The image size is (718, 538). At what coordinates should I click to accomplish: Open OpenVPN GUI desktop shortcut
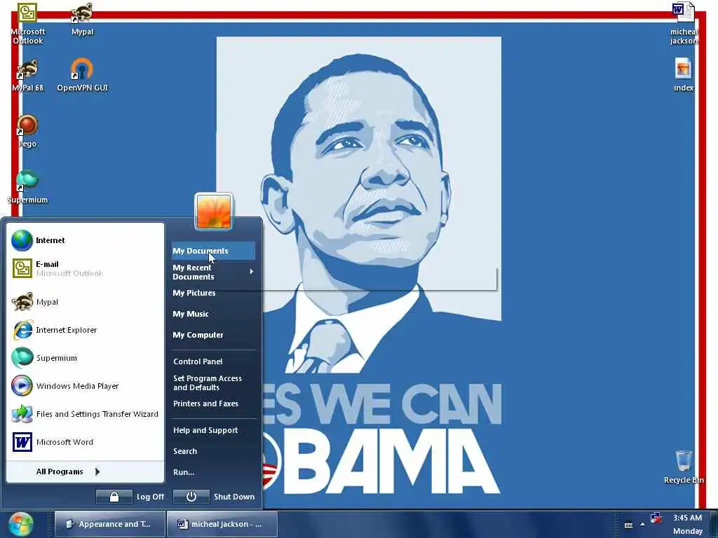(x=83, y=76)
